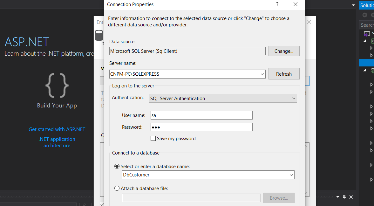The height and width of the screenshot is (206, 374).
Task: Click the Visual Studio solution icon in Solution Explorer
Action: [x=367, y=34]
